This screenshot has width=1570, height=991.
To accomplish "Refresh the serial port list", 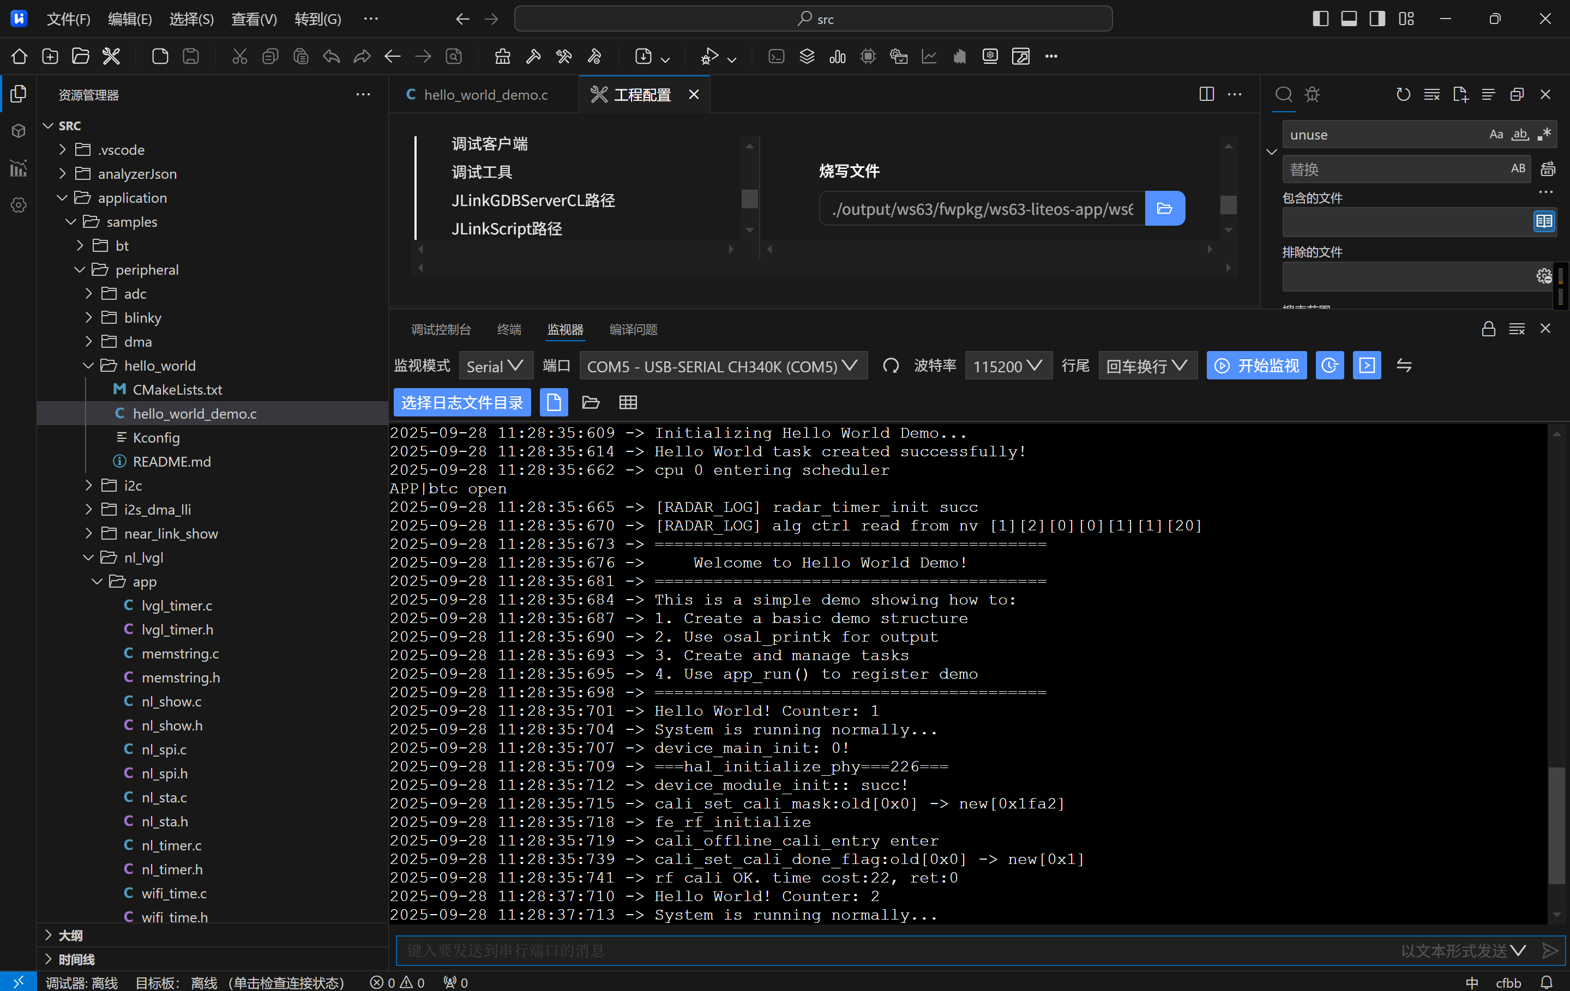I will [891, 366].
